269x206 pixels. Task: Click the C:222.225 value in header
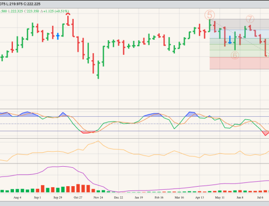tap(32, 4)
